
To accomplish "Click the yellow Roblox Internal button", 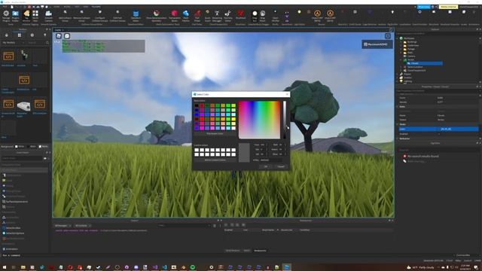I will click(448, 7).
